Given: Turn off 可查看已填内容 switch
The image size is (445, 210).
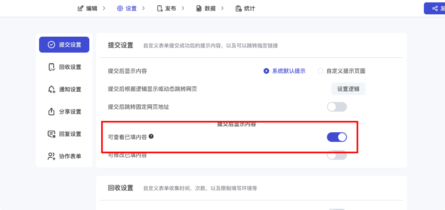Looking at the screenshot, I should coord(337,137).
